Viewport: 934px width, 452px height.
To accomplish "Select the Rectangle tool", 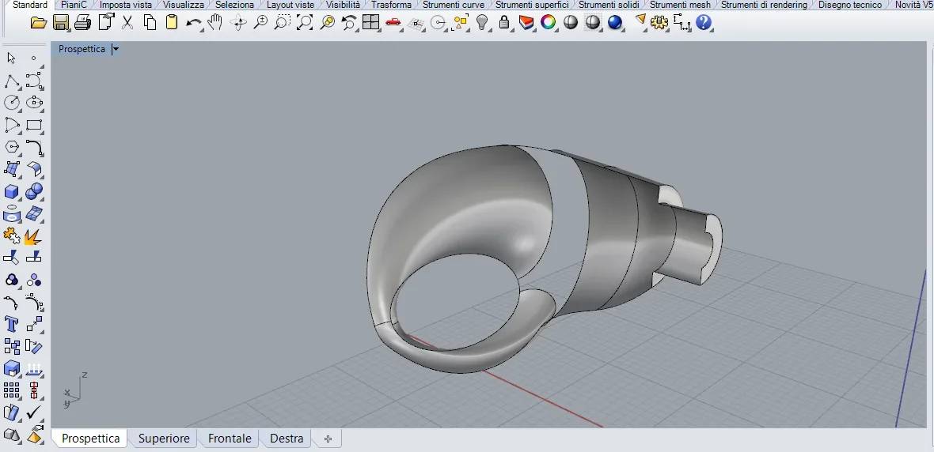I will click(34, 125).
